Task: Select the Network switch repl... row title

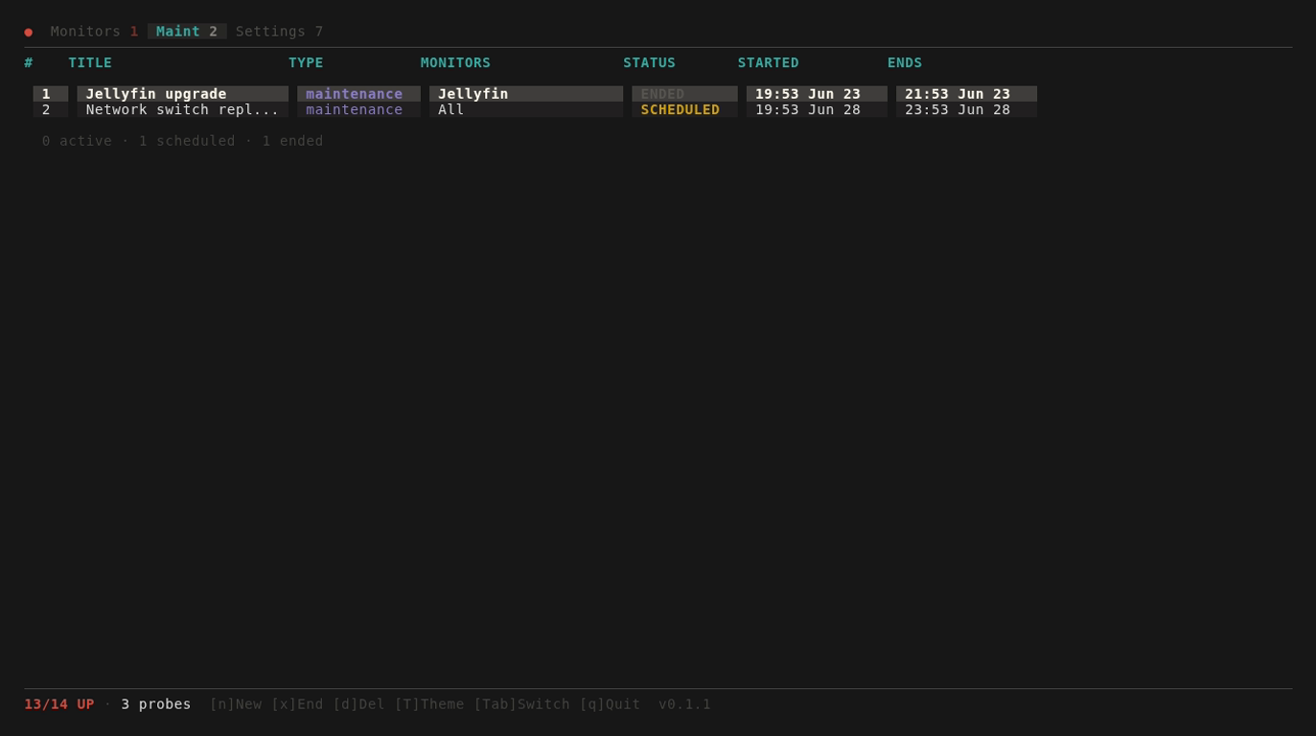Action: pos(182,109)
